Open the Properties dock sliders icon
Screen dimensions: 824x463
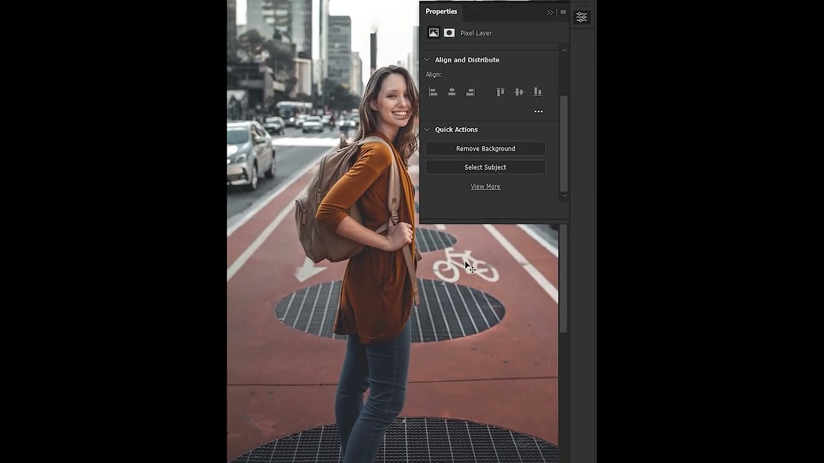(582, 17)
